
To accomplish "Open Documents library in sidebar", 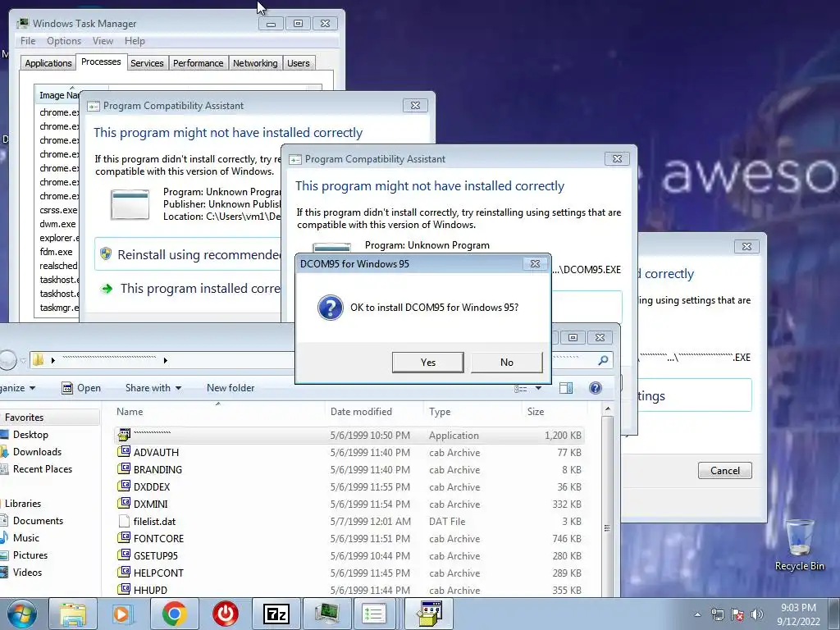I will [38, 521].
